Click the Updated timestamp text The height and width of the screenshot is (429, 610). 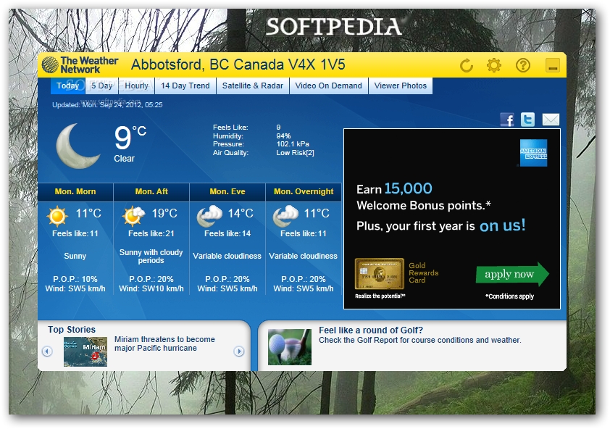tap(107, 105)
